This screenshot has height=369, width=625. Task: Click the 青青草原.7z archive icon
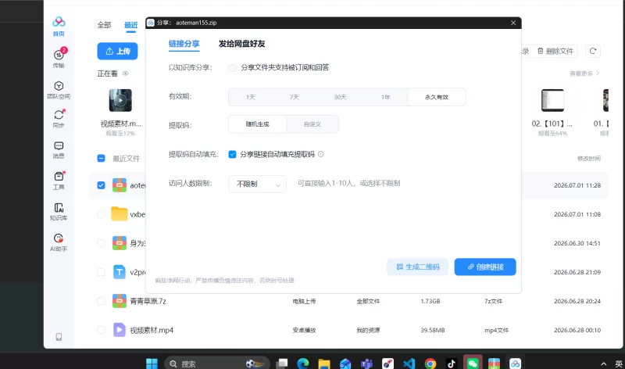tap(120, 301)
